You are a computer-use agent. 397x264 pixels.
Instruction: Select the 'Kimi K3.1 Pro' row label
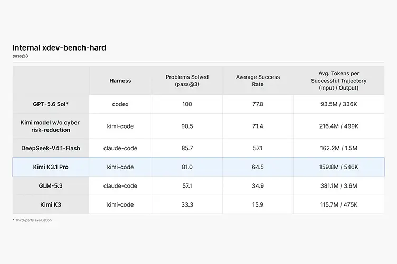click(51, 167)
